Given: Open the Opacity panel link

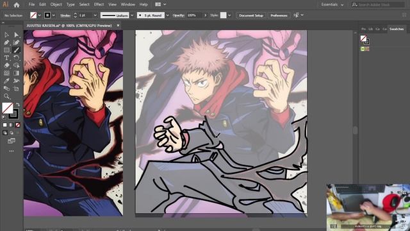Looking at the screenshot, I should [178, 15].
